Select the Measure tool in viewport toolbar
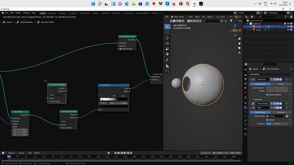 (x=167, y=66)
